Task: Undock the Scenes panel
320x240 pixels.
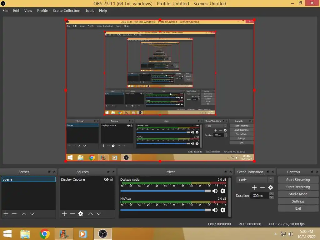Action: click(49, 172)
